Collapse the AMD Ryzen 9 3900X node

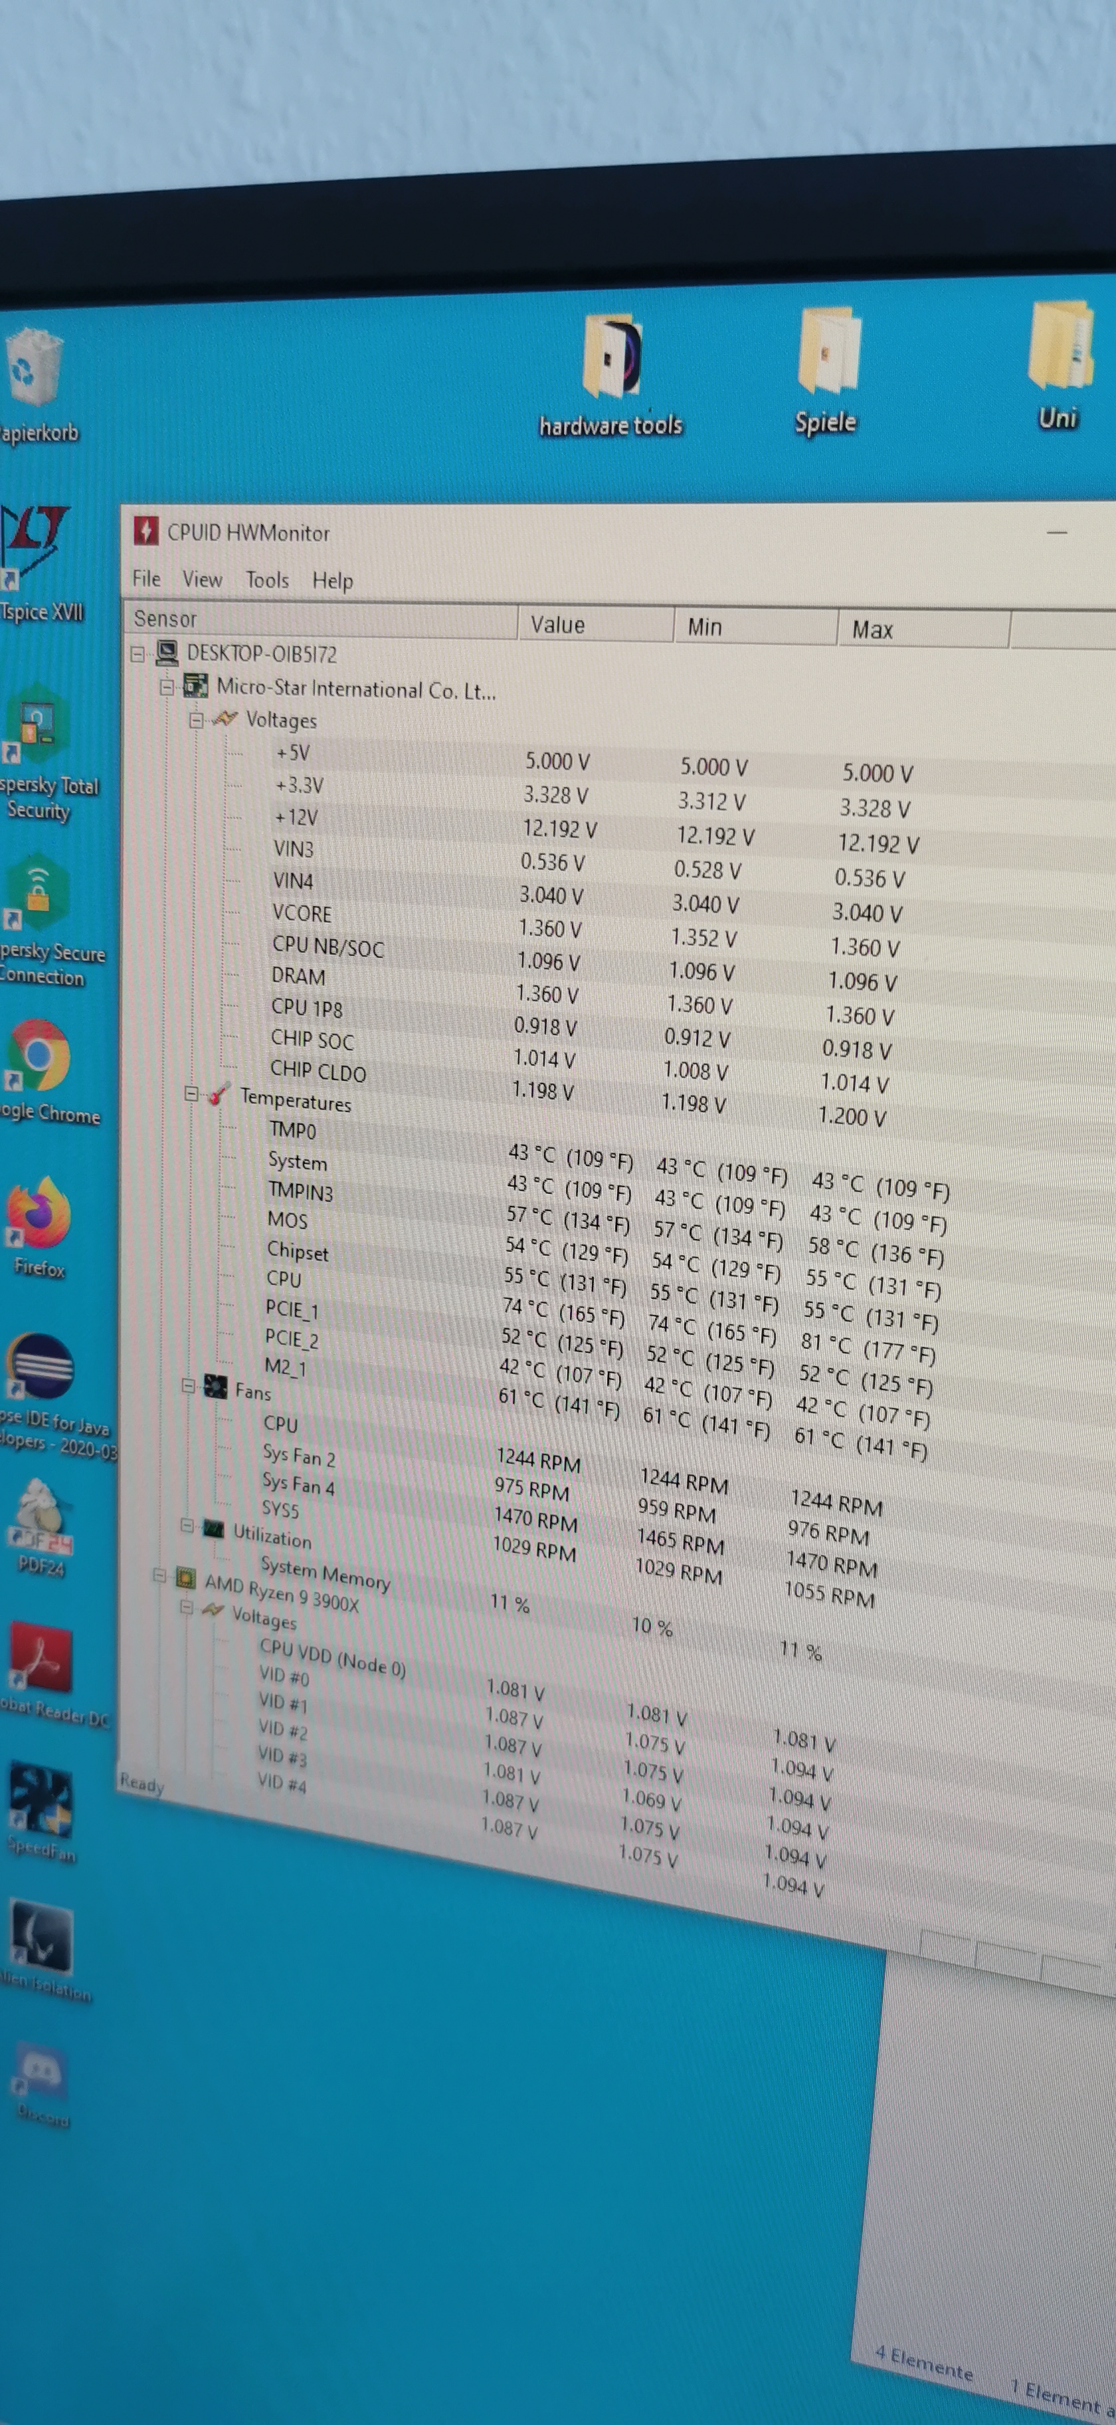160,1574
